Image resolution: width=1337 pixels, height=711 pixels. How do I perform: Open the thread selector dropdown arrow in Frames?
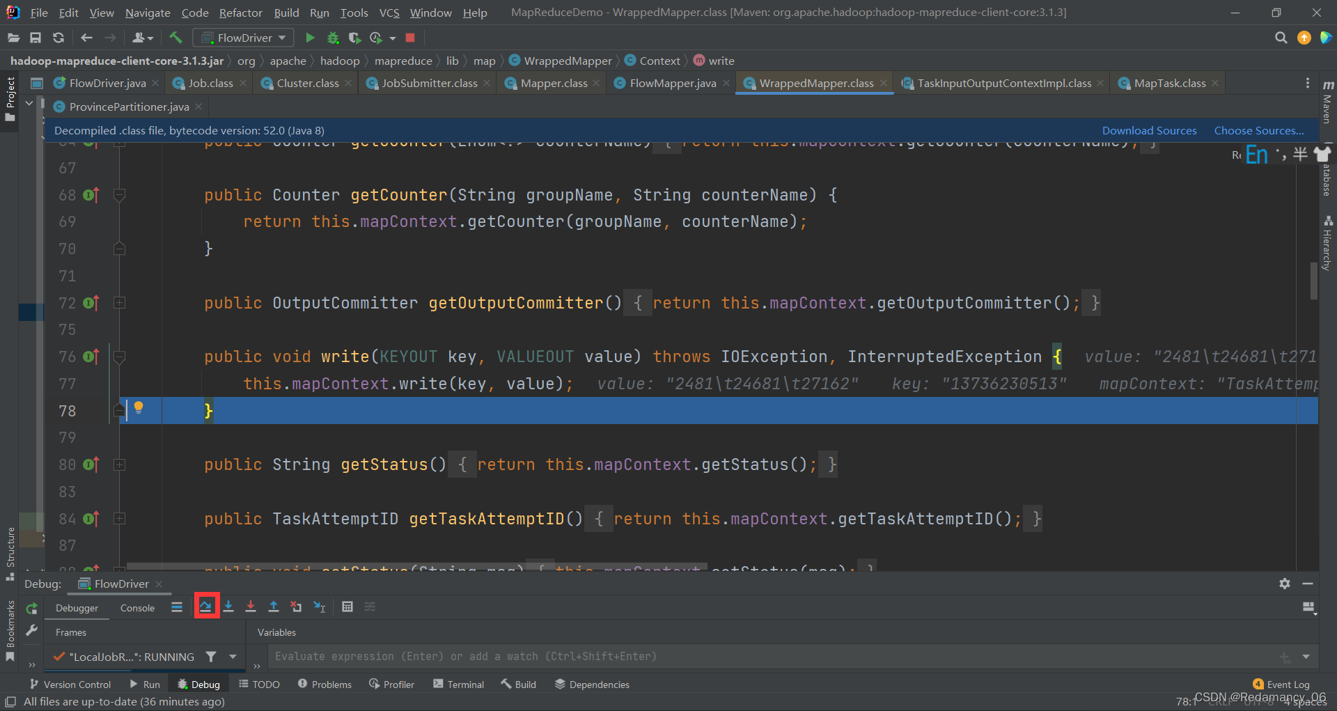(233, 657)
